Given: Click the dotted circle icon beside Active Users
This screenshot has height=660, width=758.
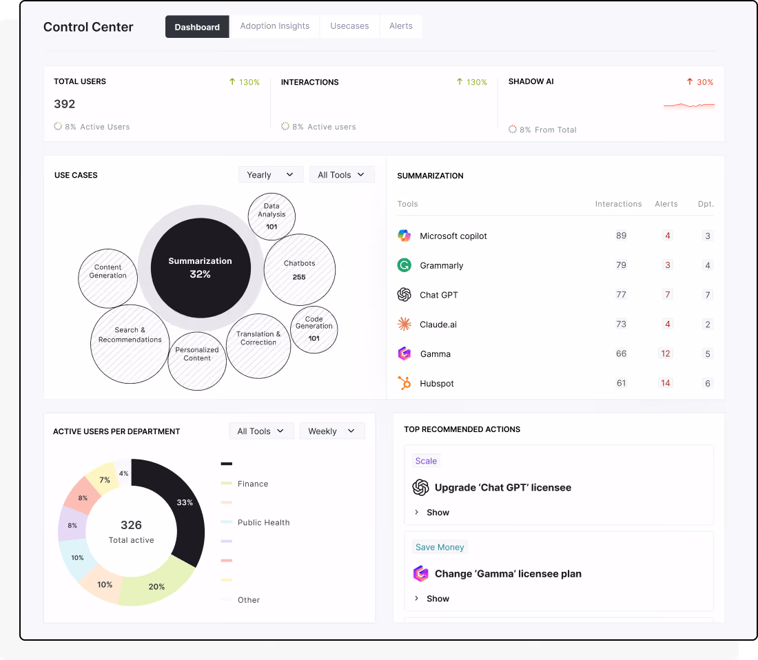Looking at the screenshot, I should (58, 126).
